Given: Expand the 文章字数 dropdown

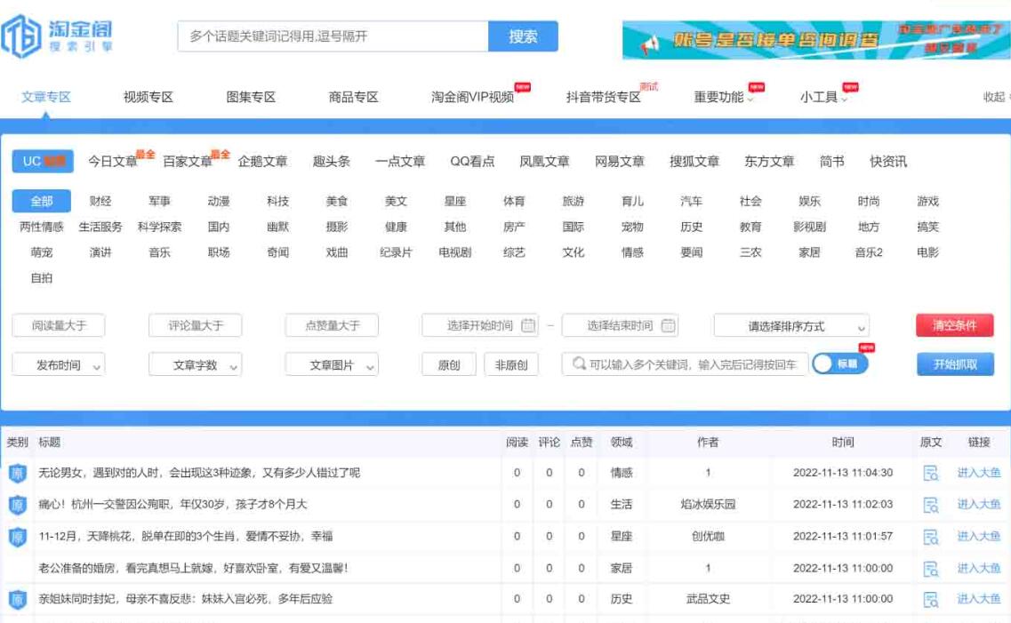Looking at the screenshot, I should pos(197,363).
